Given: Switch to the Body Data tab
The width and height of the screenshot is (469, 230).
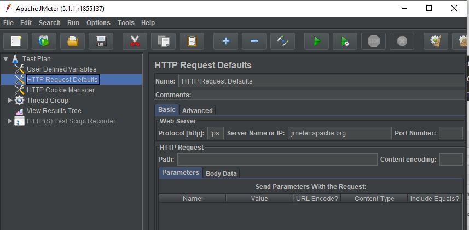Looking at the screenshot, I should (x=221, y=173).
